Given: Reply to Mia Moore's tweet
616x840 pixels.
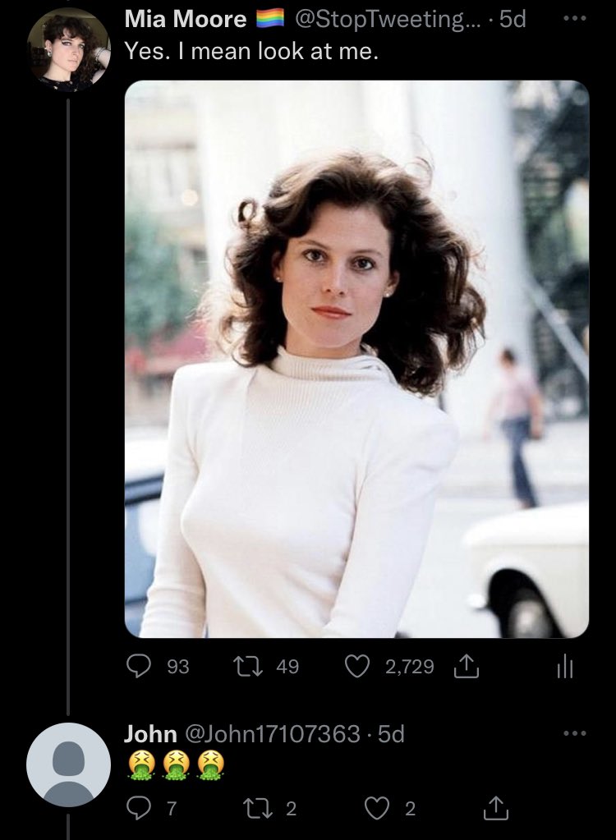Looking at the screenshot, I should (x=136, y=667).
